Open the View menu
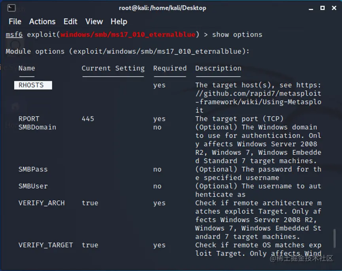This screenshot has height=271, width=342. (94, 22)
